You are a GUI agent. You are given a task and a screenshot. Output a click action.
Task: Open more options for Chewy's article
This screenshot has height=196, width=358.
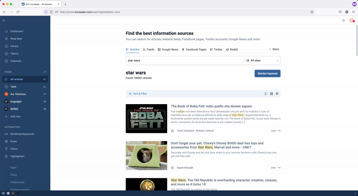(279, 168)
